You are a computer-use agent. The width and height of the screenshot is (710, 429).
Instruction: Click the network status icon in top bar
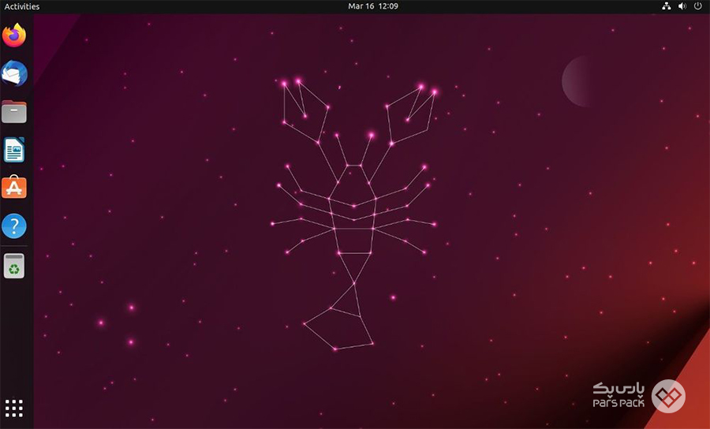pyautogui.click(x=666, y=6)
